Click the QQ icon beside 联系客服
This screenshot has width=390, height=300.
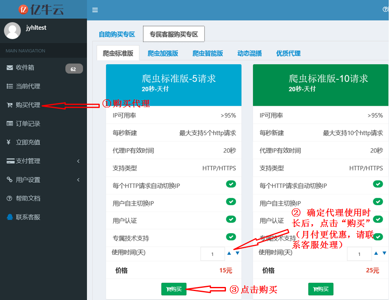click(x=10, y=217)
